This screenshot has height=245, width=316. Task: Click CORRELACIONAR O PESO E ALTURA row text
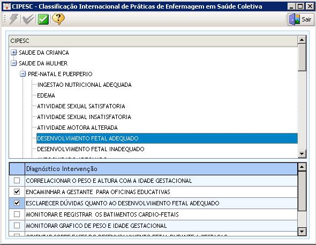click(109, 181)
